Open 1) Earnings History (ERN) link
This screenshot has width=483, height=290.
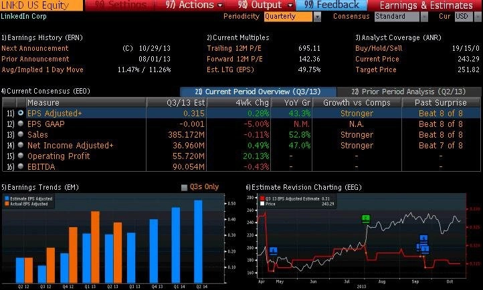pos(42,37)
